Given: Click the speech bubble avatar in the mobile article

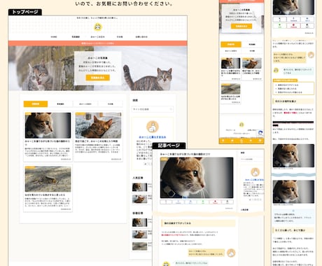Looking at the screenshot, I should tap(311, 55).
